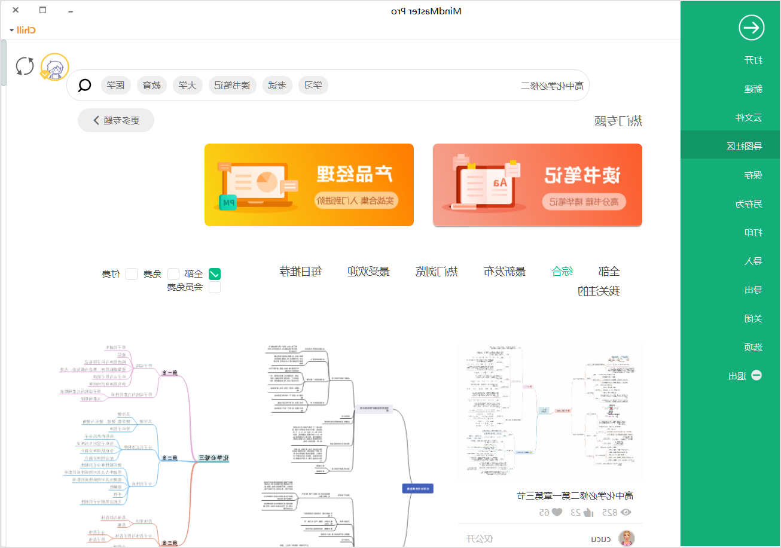Click the 更多专题 button
Screen dimensions: 781x548
[x=116, y=120]
